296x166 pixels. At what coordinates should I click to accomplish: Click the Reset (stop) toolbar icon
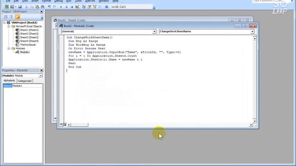tap(72, 7)
